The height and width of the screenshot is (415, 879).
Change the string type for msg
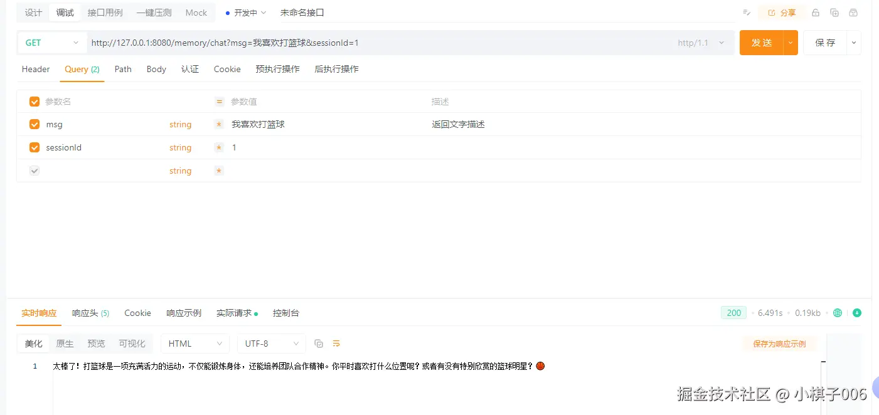coord(180,124)
